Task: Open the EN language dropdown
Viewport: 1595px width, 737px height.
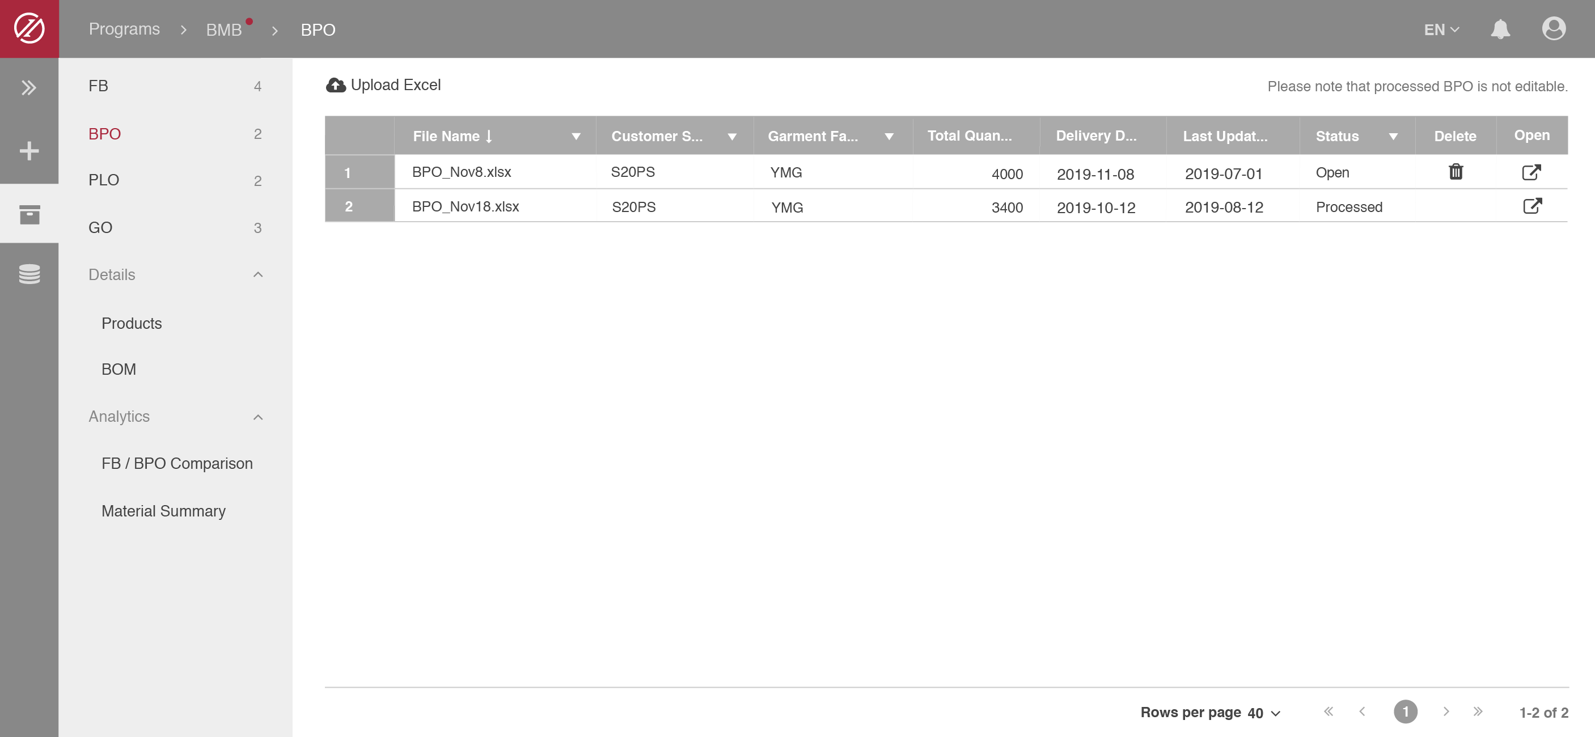Action: 1441,29
